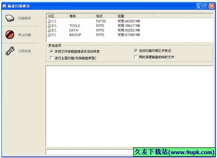This screenshot has height=158, width=217.
Task: Click the BACKUP volume label
Action: (x=75, y=35)
